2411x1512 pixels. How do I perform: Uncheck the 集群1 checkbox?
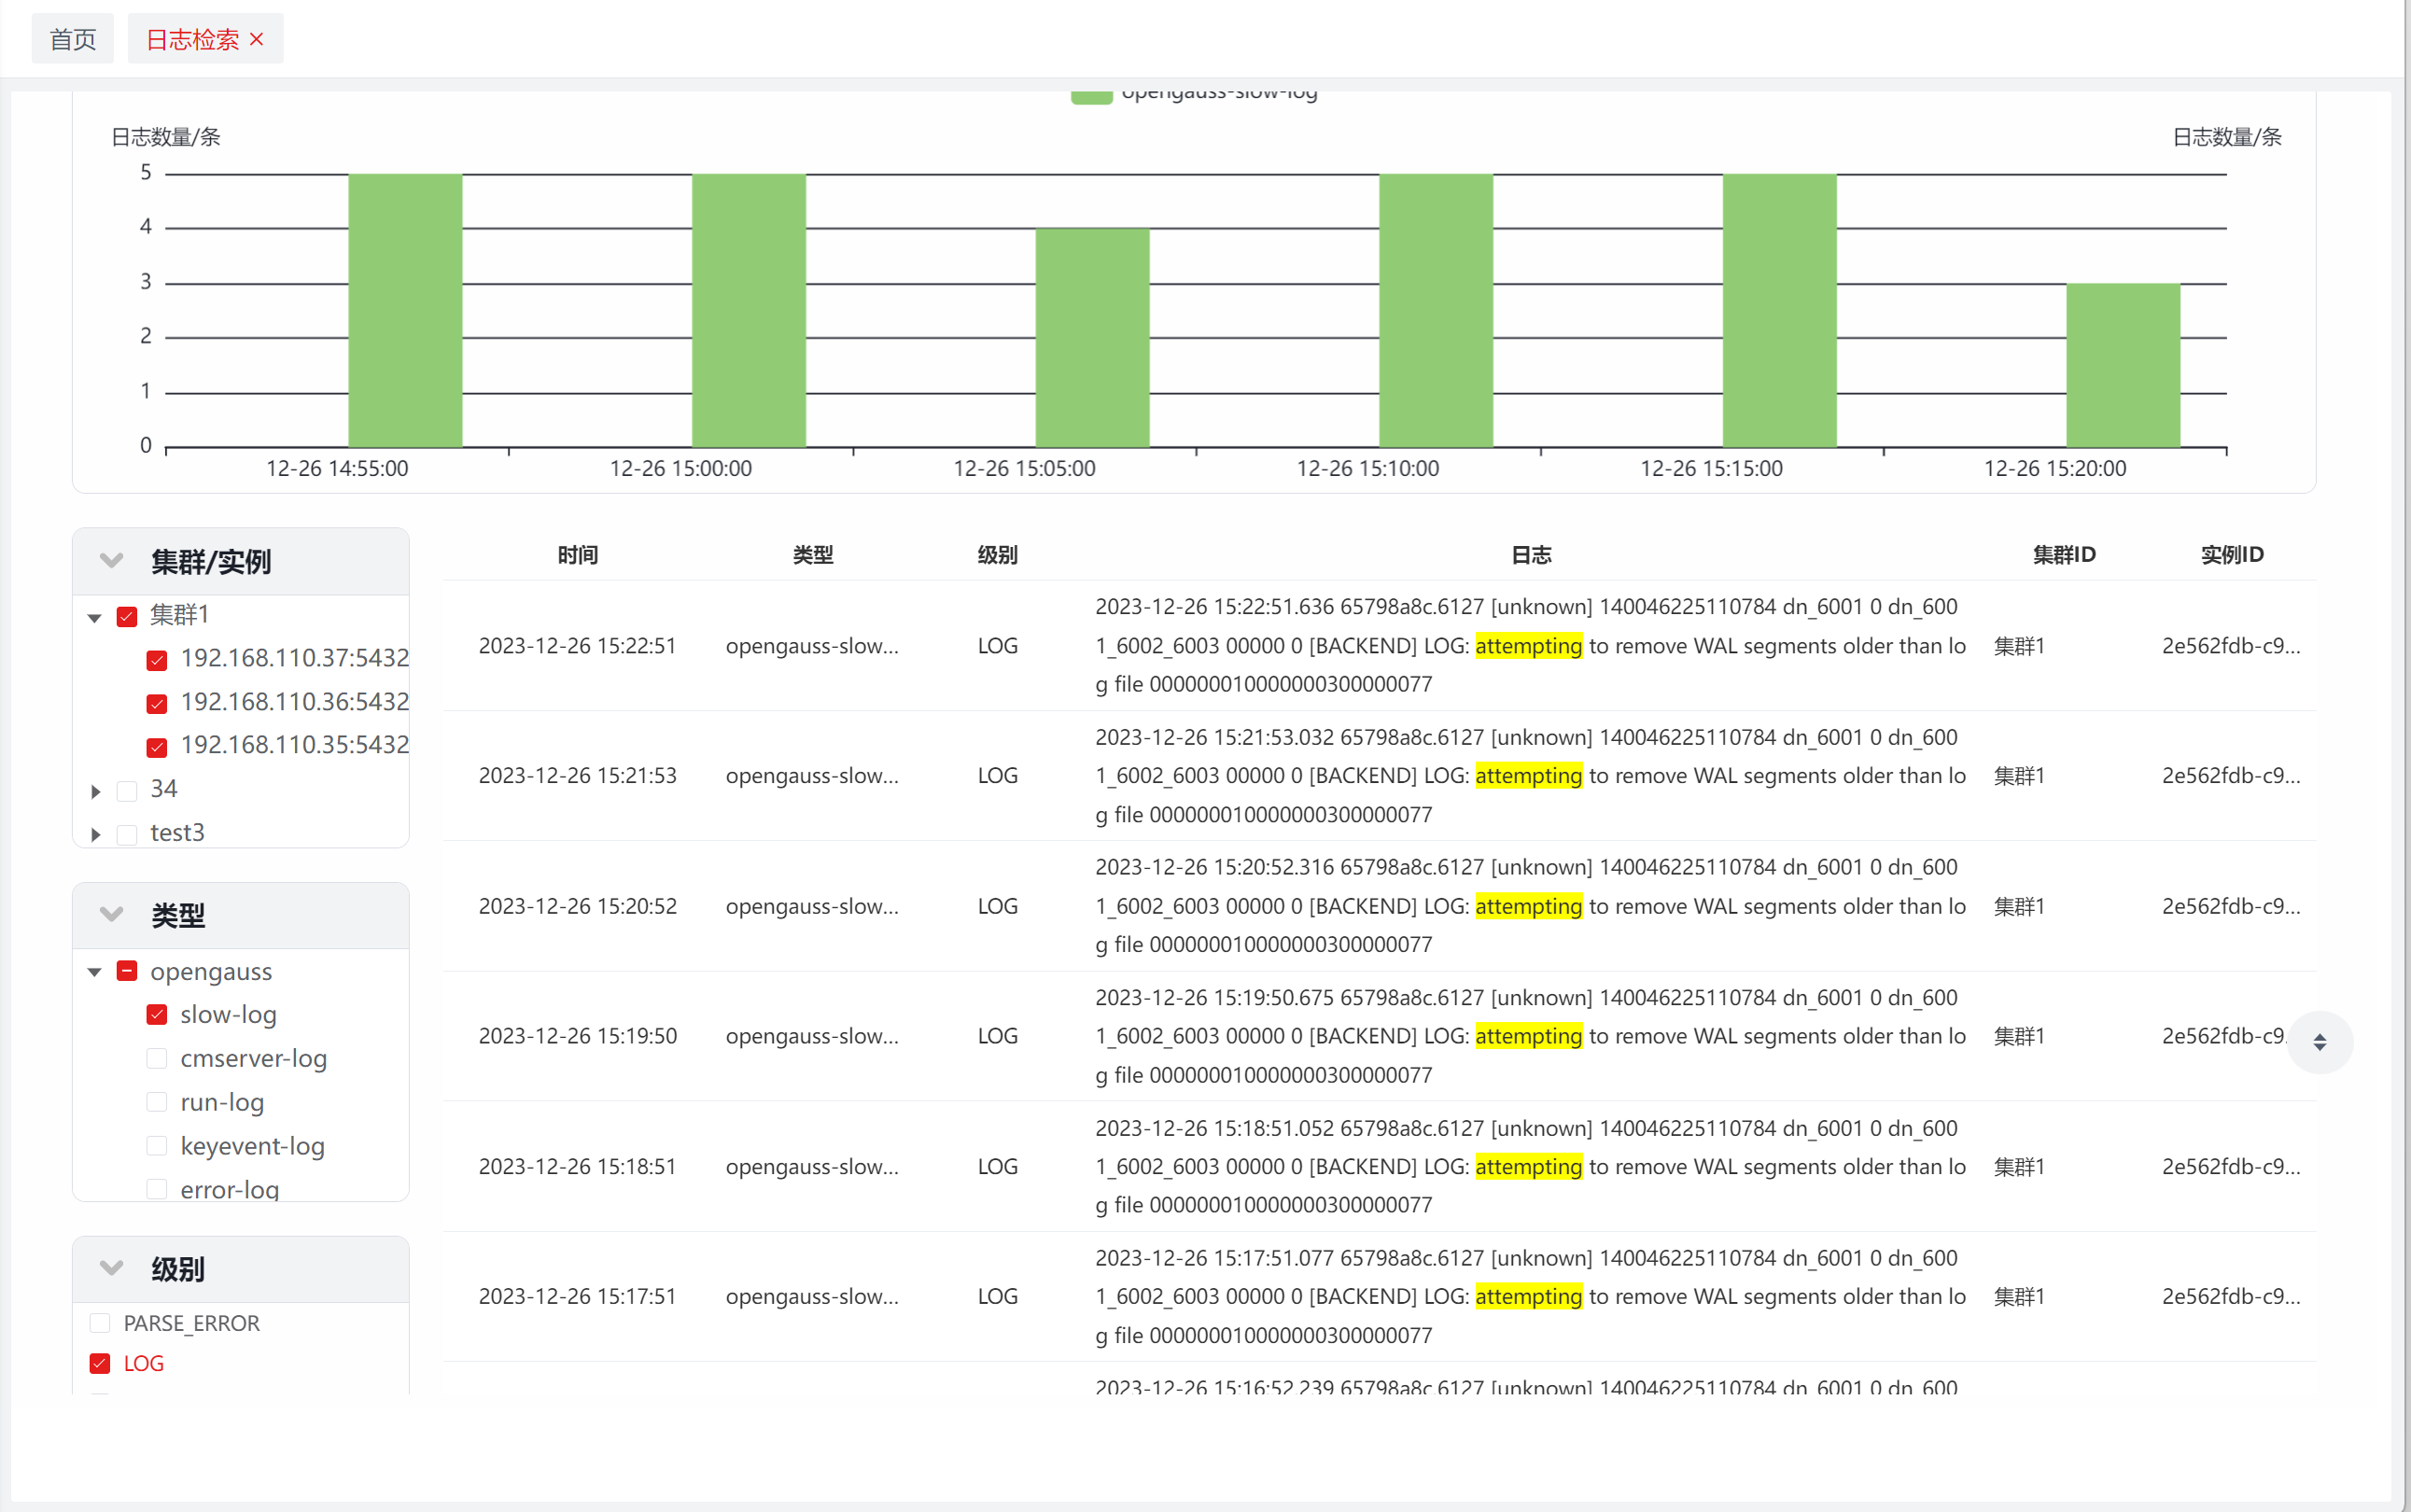pyautogui.click(x=127, y=616)
